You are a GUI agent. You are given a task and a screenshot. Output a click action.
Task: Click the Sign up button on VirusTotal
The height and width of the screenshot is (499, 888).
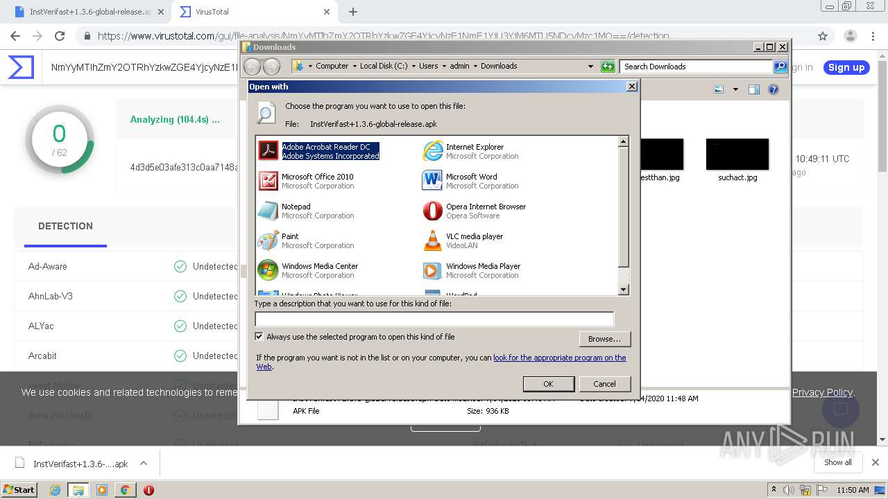click(x=846, y=67)
